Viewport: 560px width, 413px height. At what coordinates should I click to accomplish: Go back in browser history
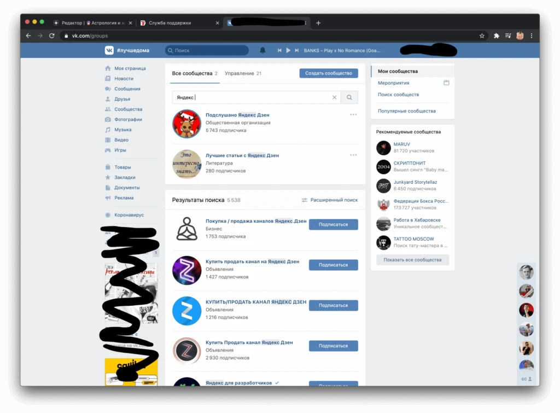coord(28,36)
